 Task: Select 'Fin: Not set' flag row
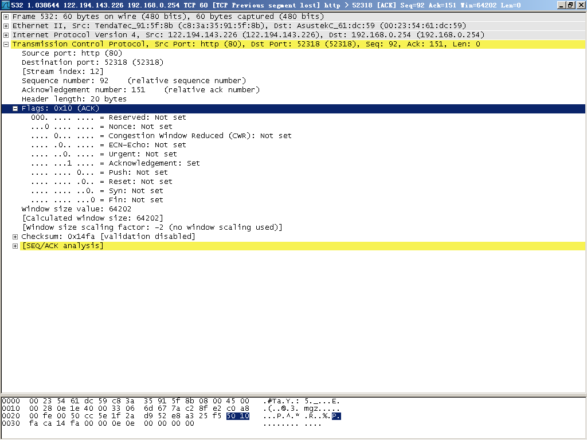point(97,200)
